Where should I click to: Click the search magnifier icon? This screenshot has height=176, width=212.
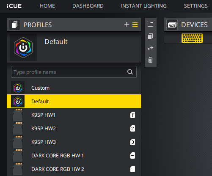tap(130, 72)
